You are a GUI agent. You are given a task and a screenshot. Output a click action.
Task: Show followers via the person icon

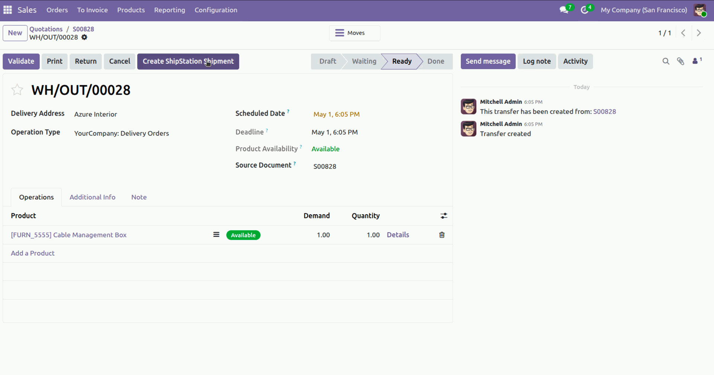coord(697,61)
